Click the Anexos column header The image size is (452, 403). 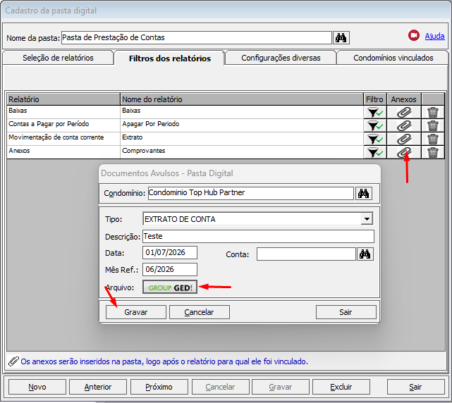pos(404,99)
